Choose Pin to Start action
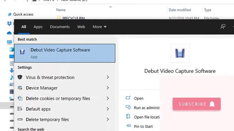This screenshot has height=131, width=234. (143, 126)
